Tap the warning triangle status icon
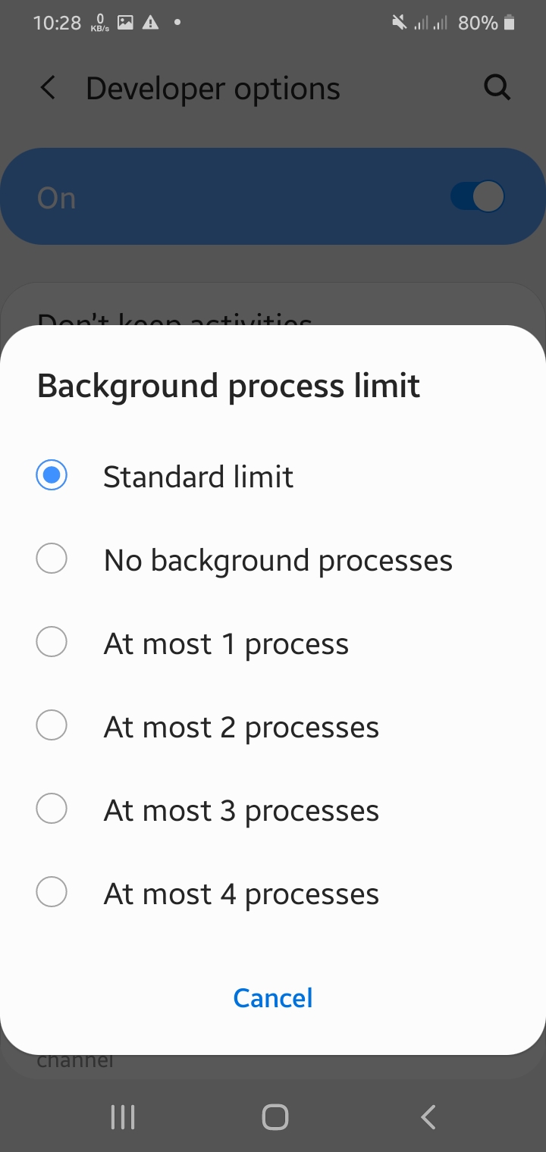 [150, 23]
